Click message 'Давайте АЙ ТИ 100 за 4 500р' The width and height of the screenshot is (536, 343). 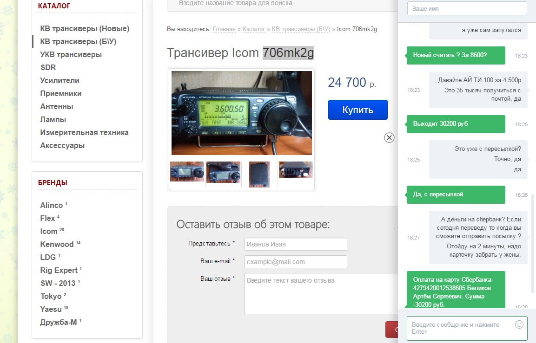tap(480, 80)
